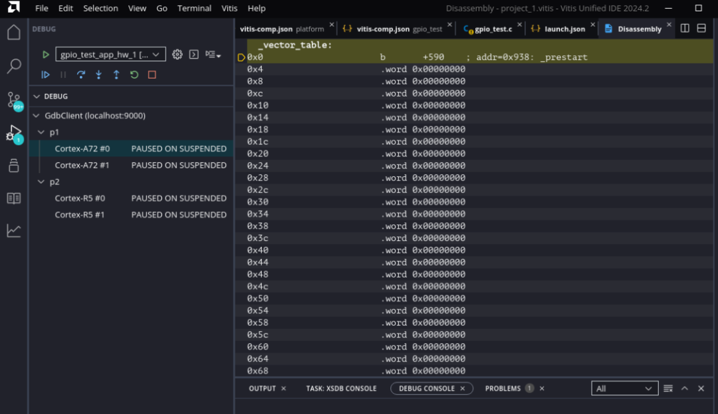Step out of the current function
718x414 pixels.
pos(116,75)
